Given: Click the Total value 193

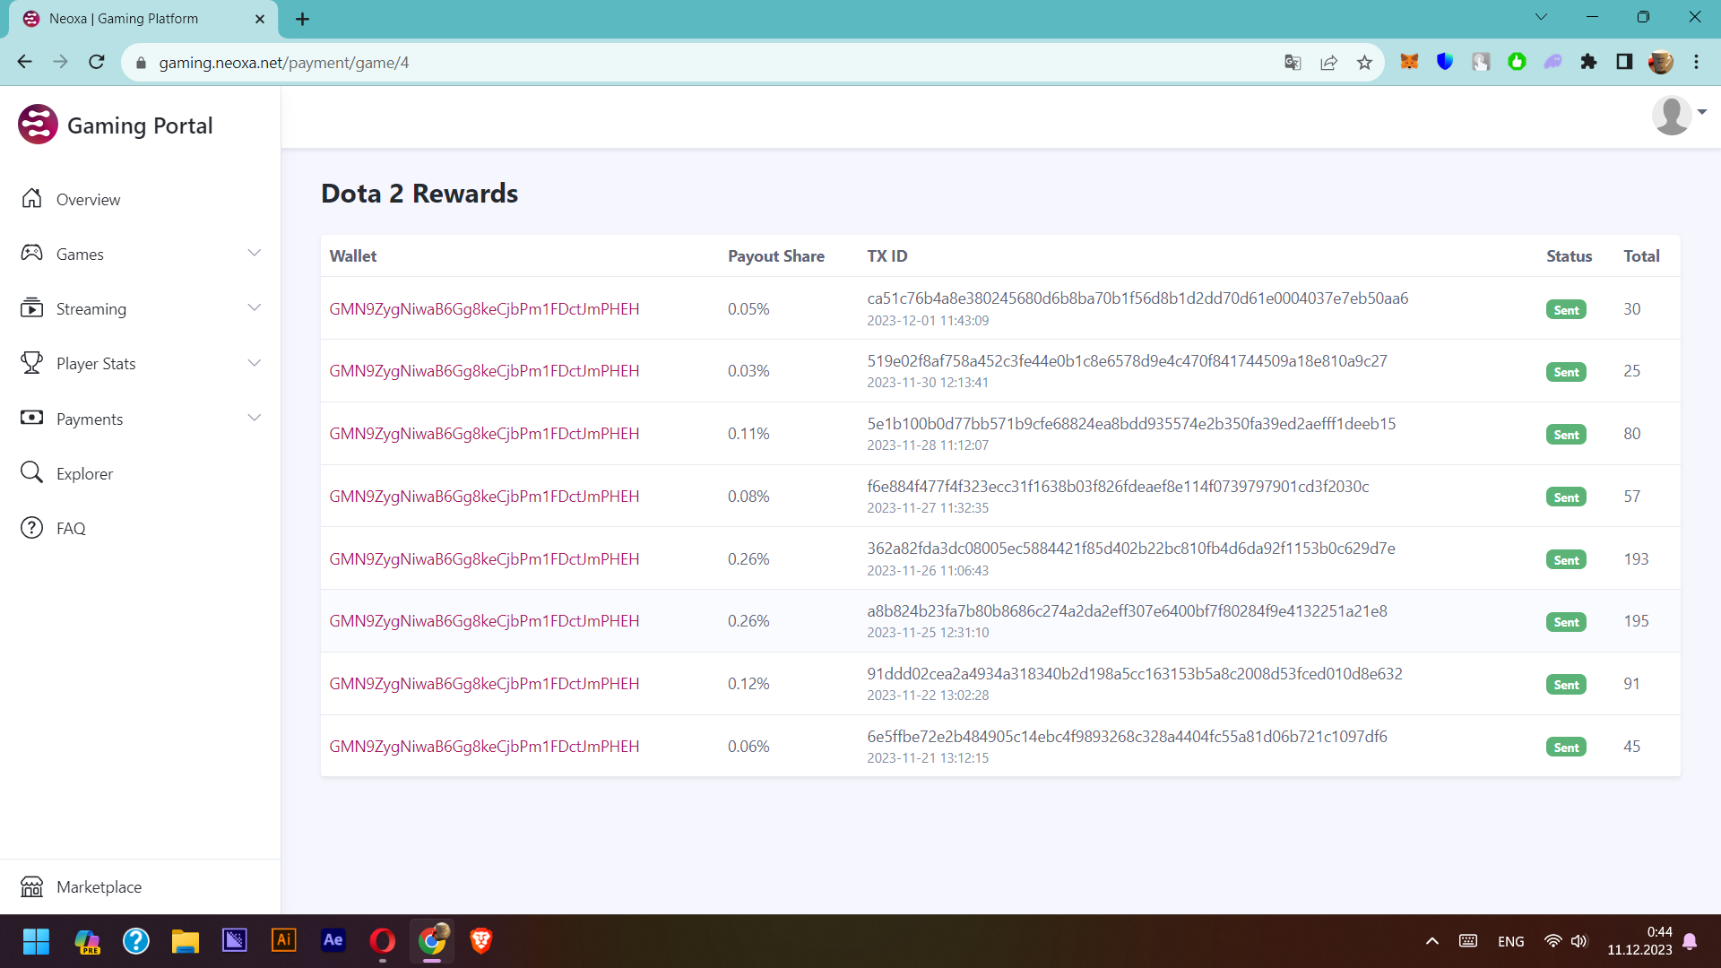Looking at the screenshot, I should click(1636, 559).
